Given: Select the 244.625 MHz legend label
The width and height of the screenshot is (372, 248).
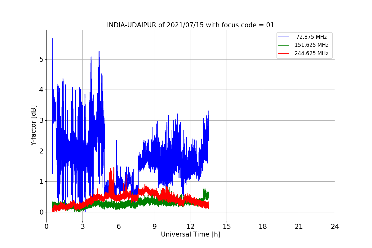Looking at the screenshot, I should tap(312, 53).
